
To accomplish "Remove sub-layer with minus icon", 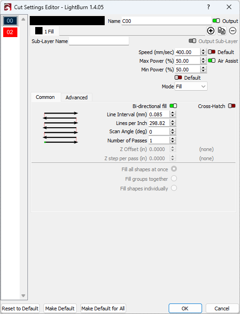I will pyautogui.click(x=233, y=31).
